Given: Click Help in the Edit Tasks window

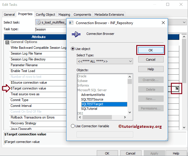Looking at the screenshot, I should pyautogui.click(x=176, y=153).
